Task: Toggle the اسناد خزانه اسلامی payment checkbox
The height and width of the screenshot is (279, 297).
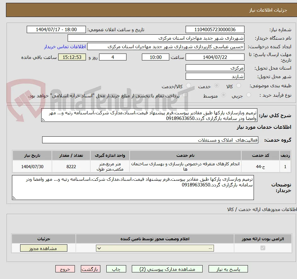Action: coord(185,95)
